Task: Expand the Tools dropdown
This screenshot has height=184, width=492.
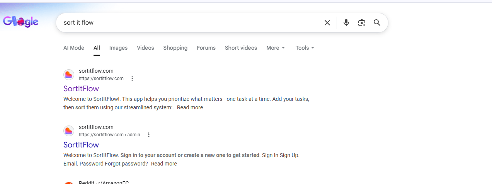Action: click(x=305, y=48)
